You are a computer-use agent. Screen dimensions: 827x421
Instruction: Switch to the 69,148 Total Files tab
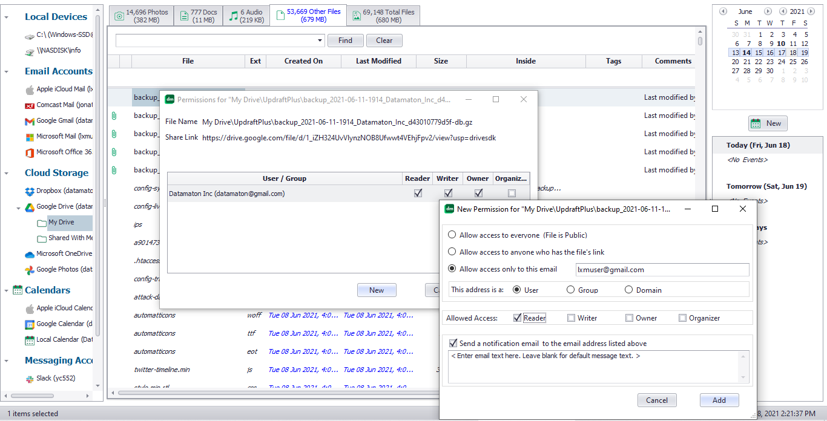pyautogui.click(x=383, y=15)
